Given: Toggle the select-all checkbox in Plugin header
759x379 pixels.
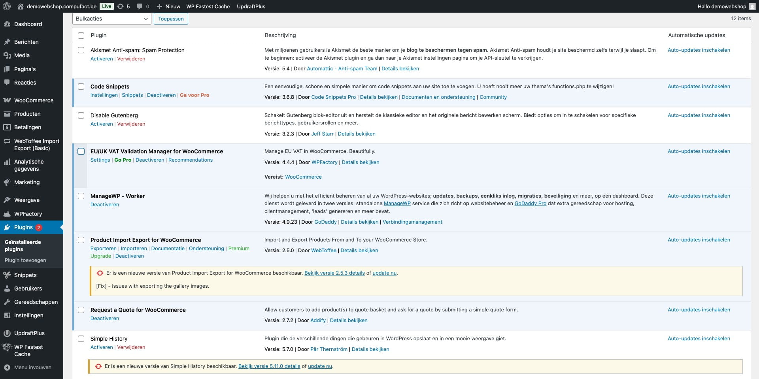Looking at the screenshot, I should [81, 36].
